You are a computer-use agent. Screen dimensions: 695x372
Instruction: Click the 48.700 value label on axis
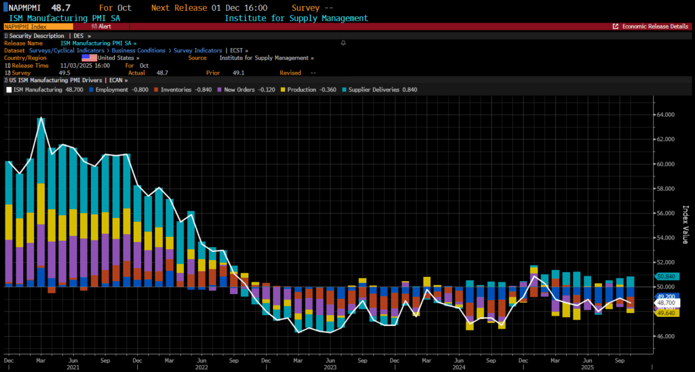point(666,303)
